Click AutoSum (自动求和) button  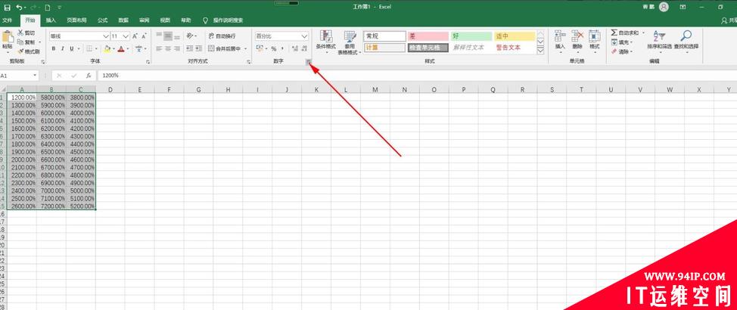[625, 33]
